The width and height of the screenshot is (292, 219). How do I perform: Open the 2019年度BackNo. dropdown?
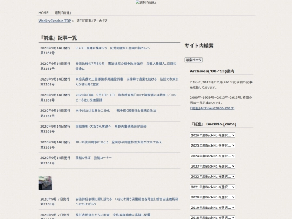(x=213, y=208)
